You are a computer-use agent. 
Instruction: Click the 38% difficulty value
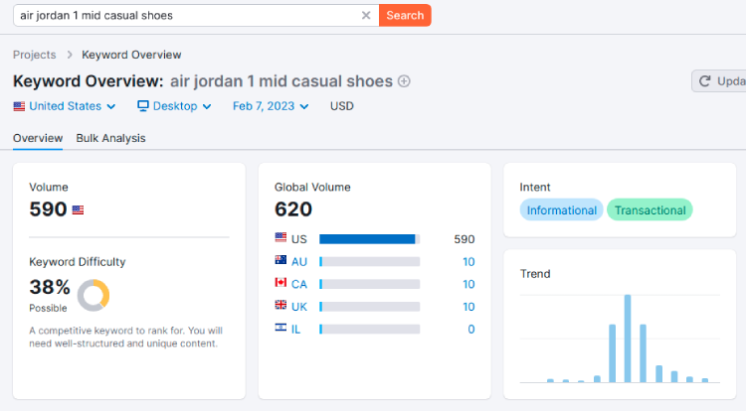50,287
